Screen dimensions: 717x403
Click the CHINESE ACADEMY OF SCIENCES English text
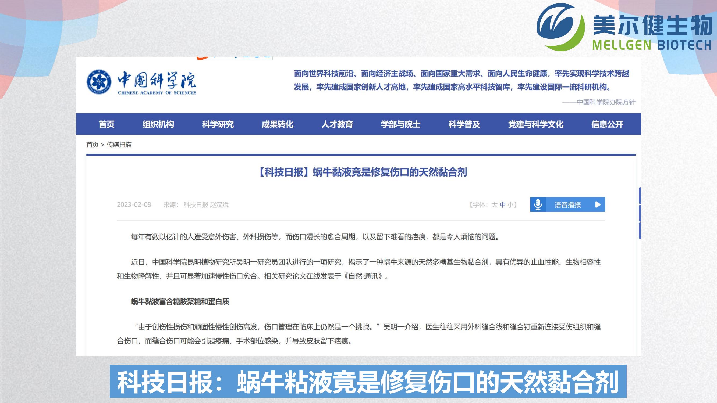click(157, 93)
